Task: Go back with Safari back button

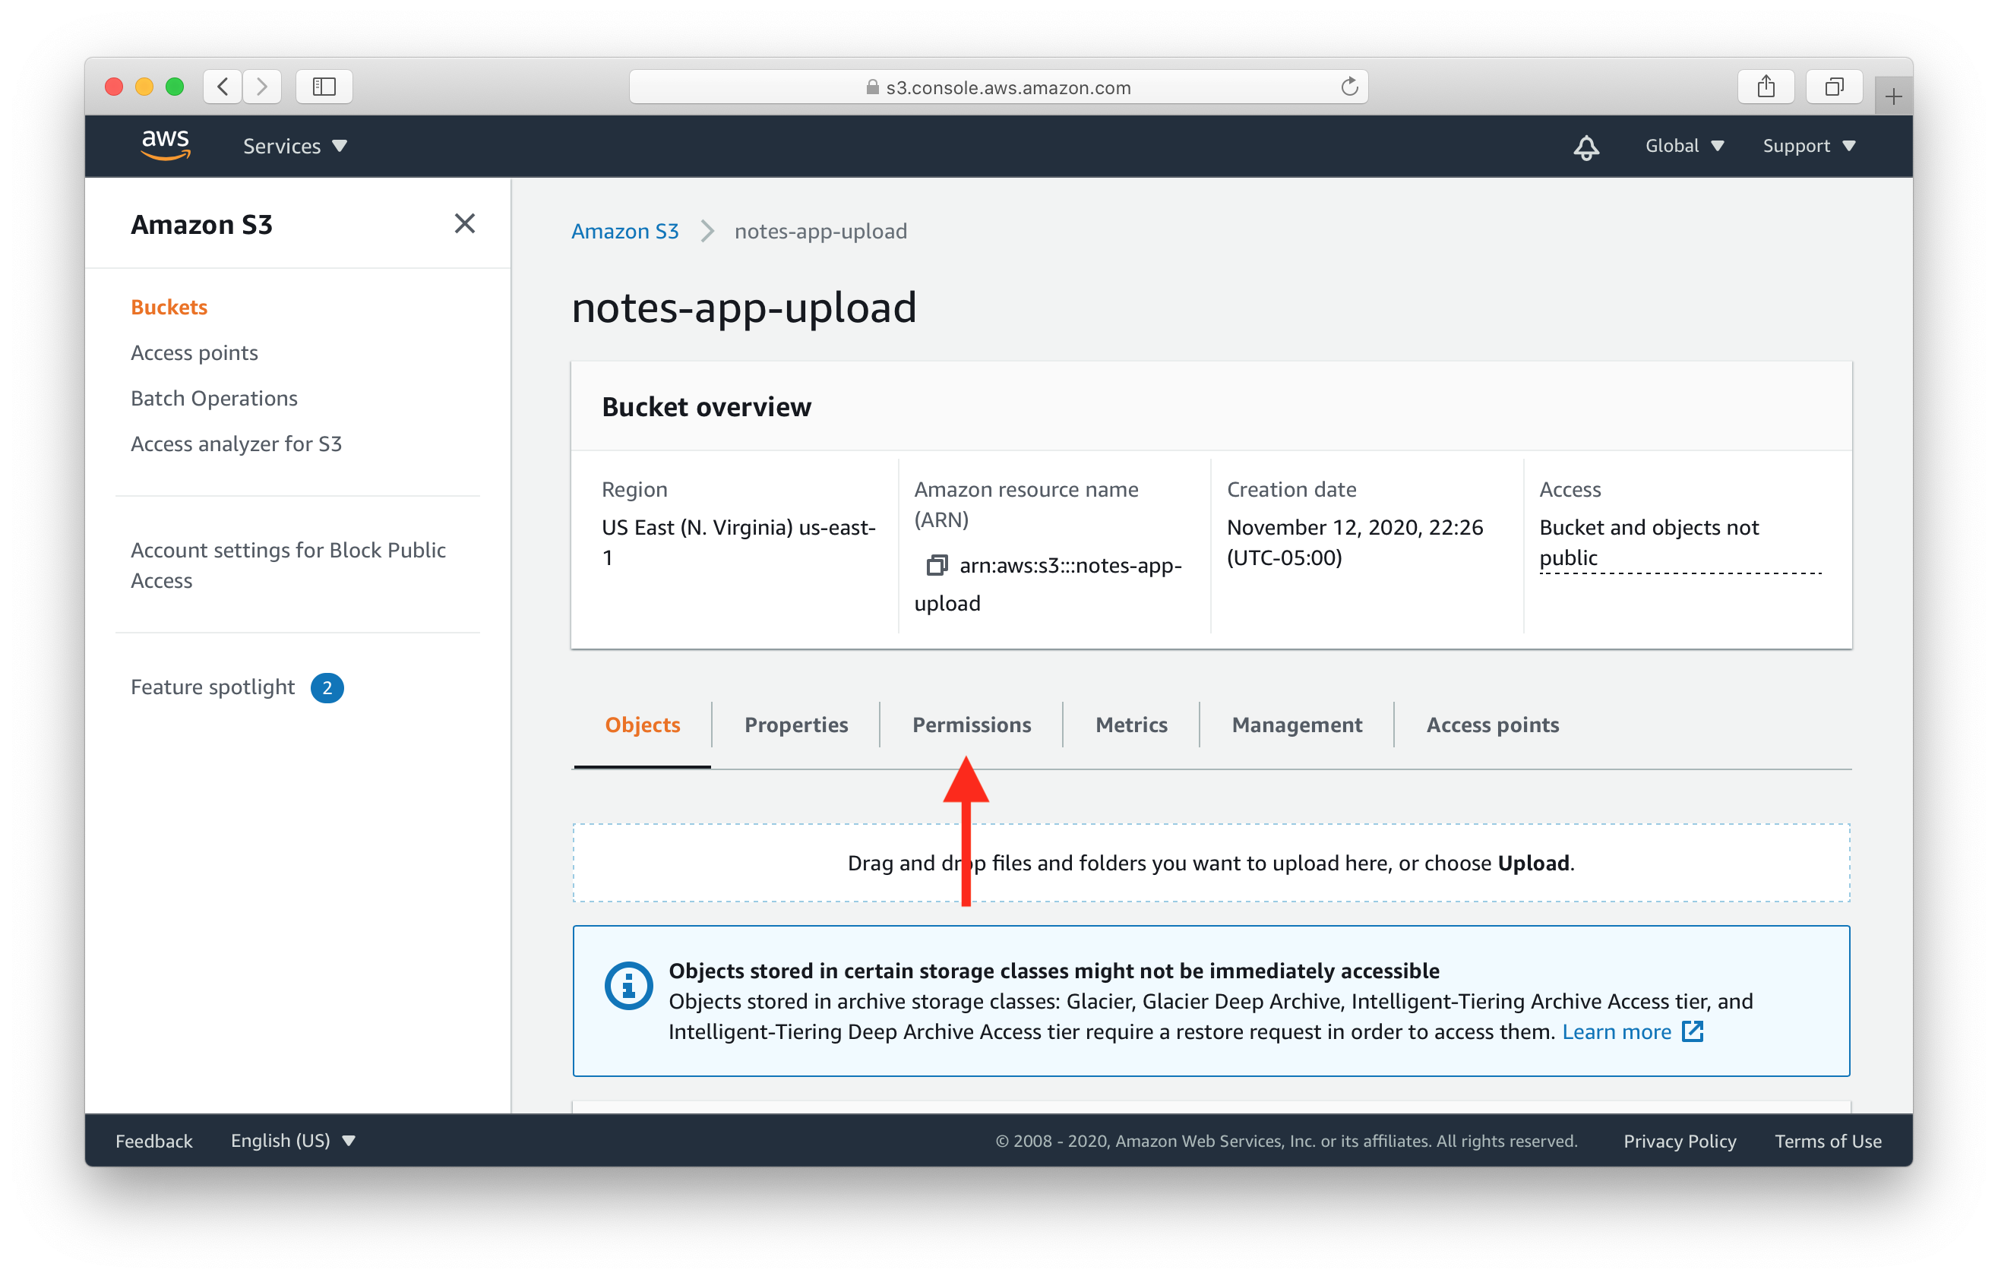Action: pyautogui.click(x=223, y=87)
